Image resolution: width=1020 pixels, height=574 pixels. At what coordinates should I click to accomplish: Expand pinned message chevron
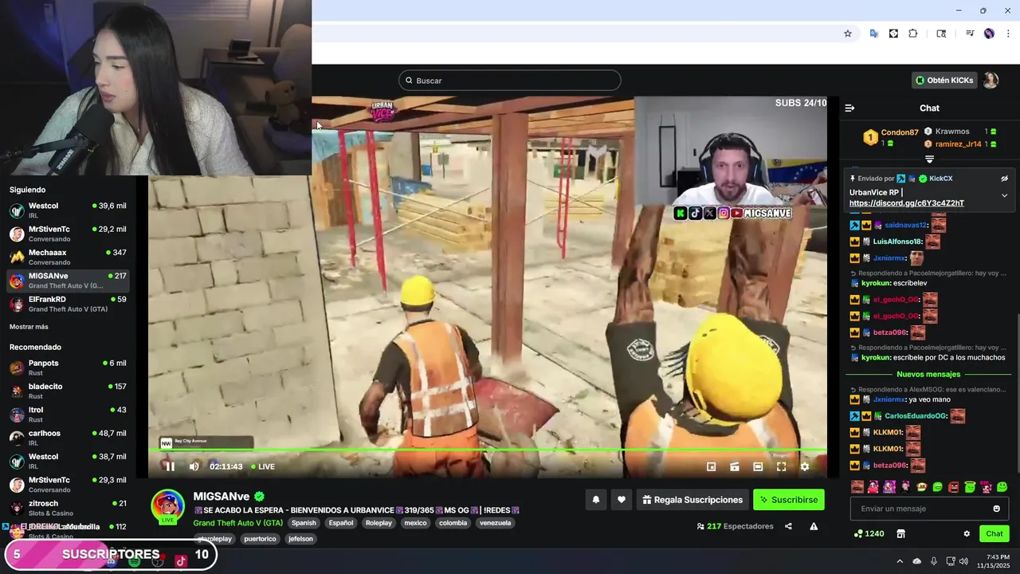1004,195
